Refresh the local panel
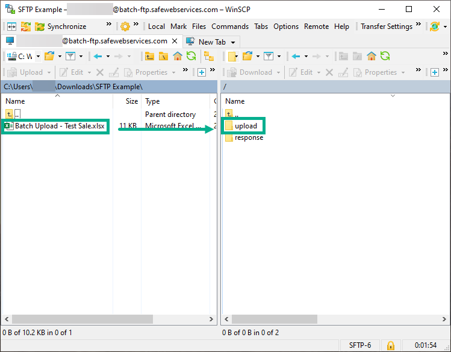 pyautogui.click(x=191, y=56)
